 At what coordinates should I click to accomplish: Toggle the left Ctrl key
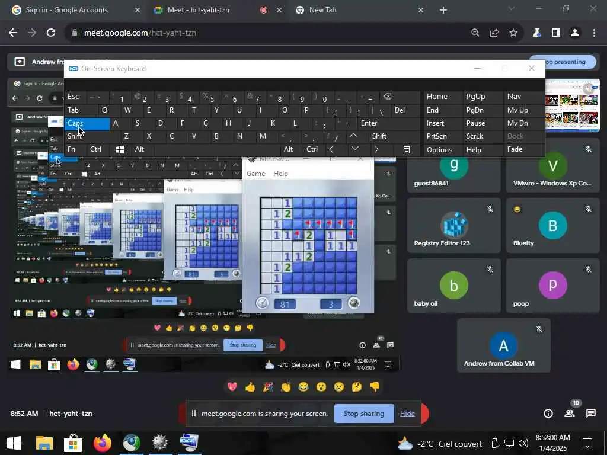[x=98, y=149]
